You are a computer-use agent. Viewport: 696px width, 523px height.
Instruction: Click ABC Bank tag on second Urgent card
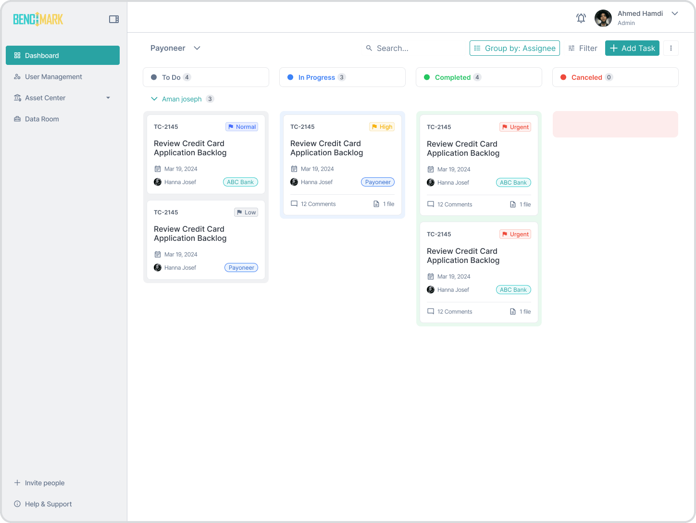coord(513,290)
